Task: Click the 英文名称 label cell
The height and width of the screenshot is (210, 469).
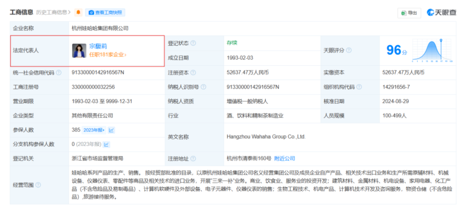Action: point(194,137)
